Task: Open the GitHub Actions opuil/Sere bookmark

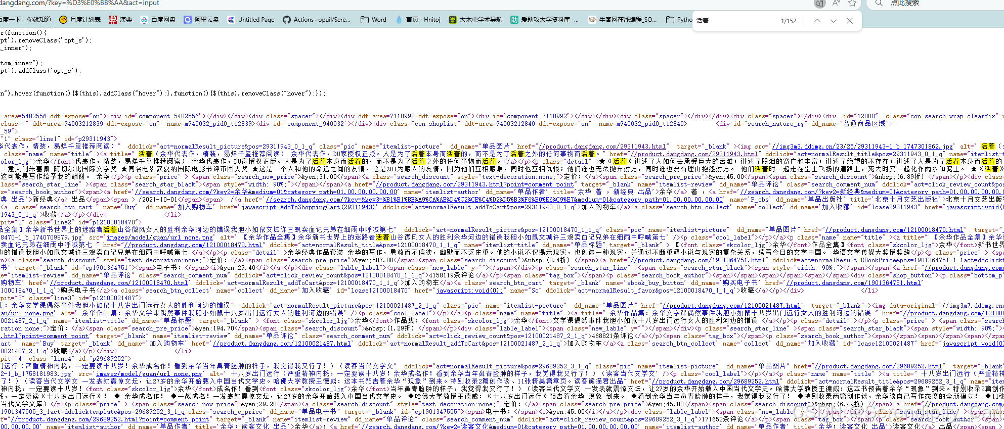Action: [x=316, y=20]
